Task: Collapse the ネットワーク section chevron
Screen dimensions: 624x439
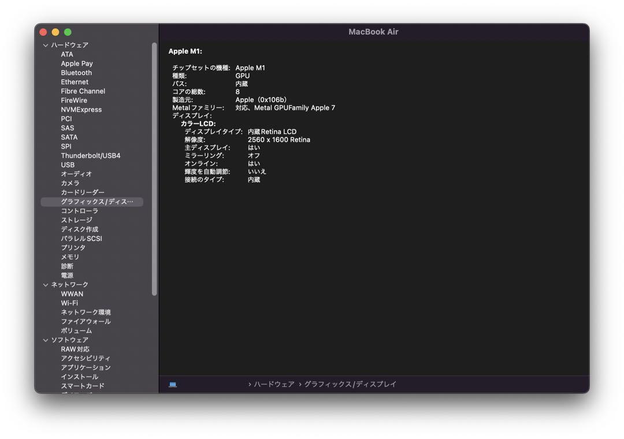Action: (x=46, y=285)
